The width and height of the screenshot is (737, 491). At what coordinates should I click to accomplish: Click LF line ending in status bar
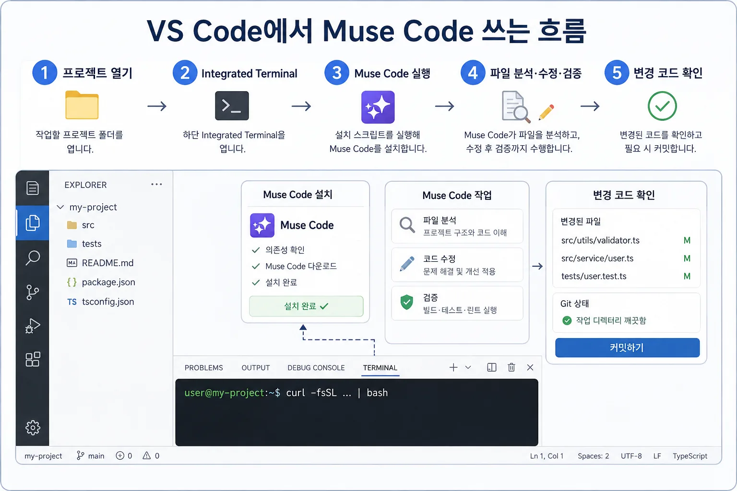click(657, 456)
